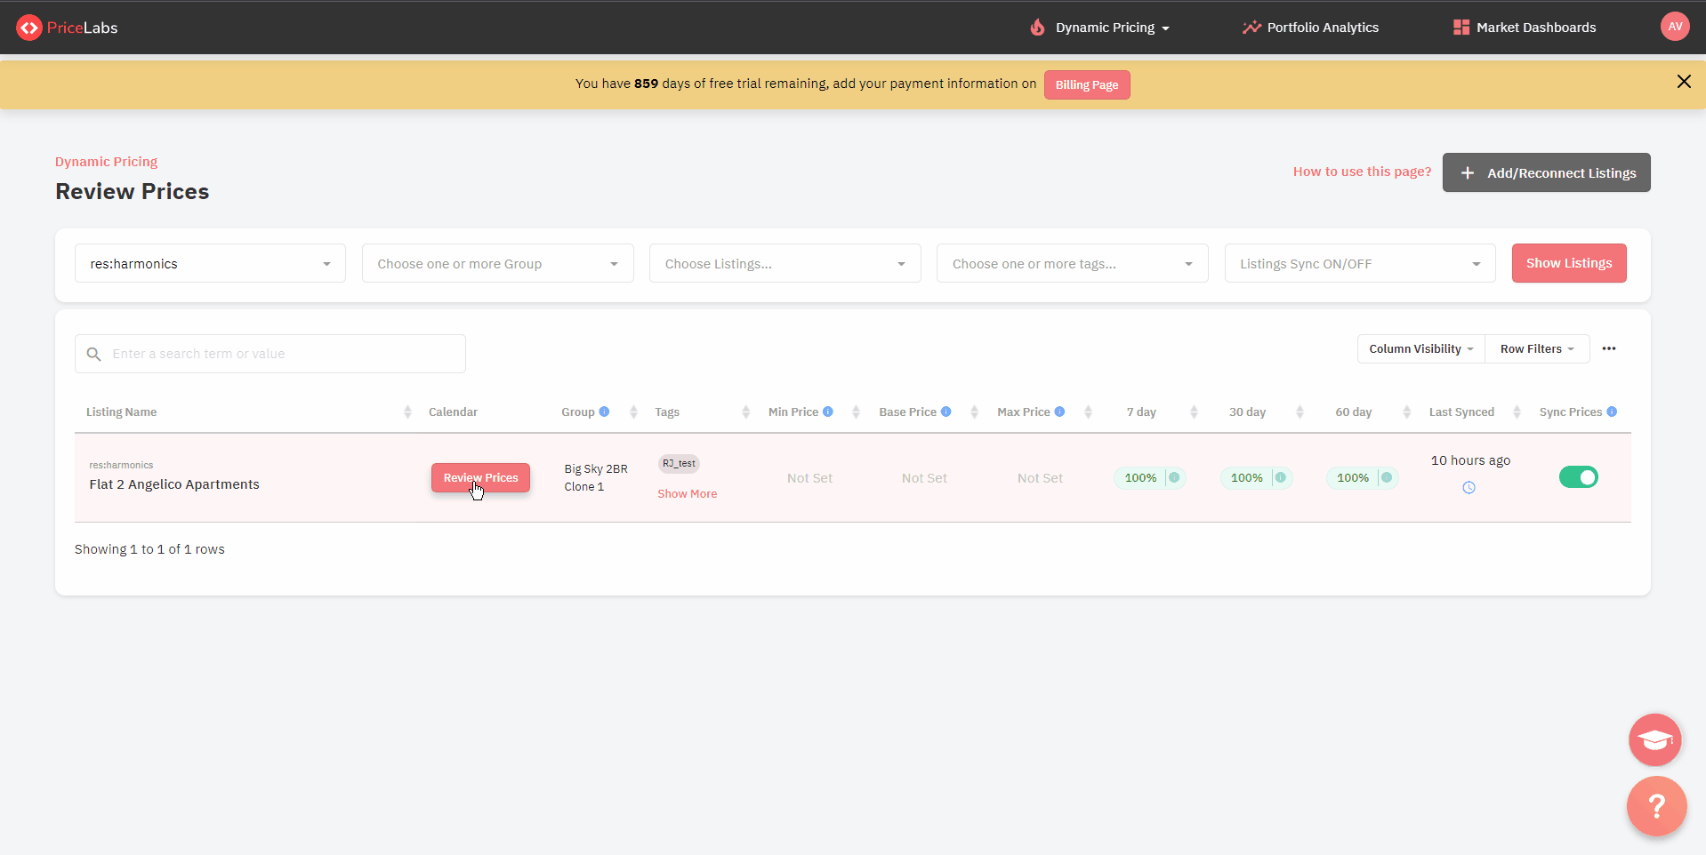Open the AV user avatar menu

coord(1675,27)
